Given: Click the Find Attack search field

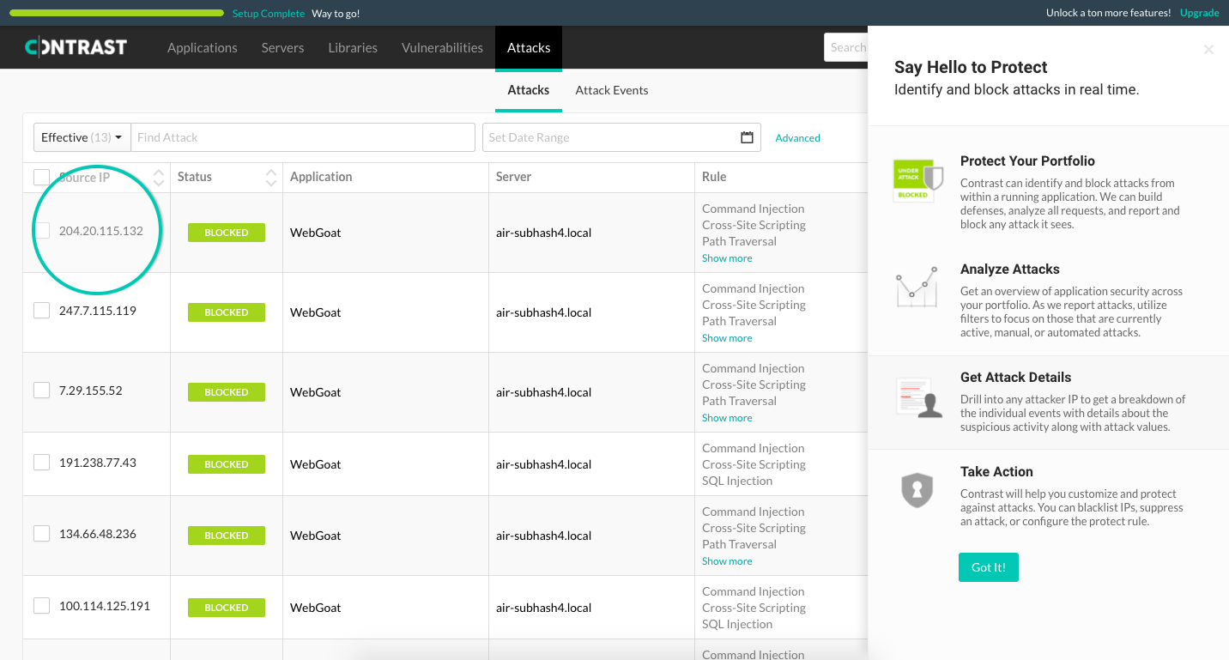Looking at the screenshot, I should click(303, 136).
